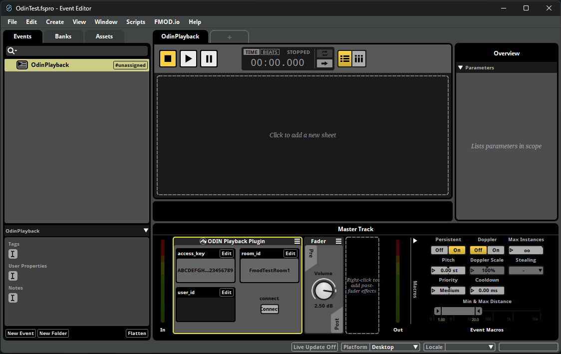Add a note with Notes text icon
561x354 pixels.
(13, 298)
